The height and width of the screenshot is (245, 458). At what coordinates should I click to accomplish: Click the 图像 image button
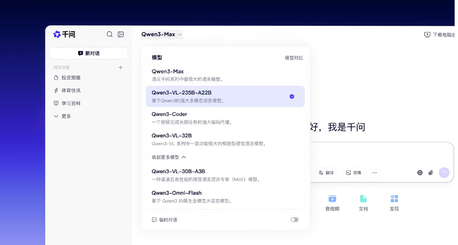pyautogui.click(x=353, y=173)
